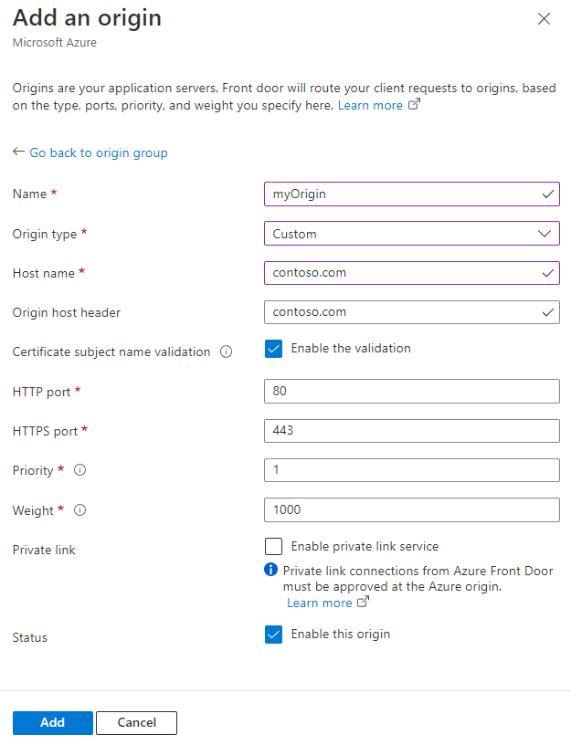Click Go back to origin group link
This screenshot has height=745, width=571.
(x=99, y=152)
